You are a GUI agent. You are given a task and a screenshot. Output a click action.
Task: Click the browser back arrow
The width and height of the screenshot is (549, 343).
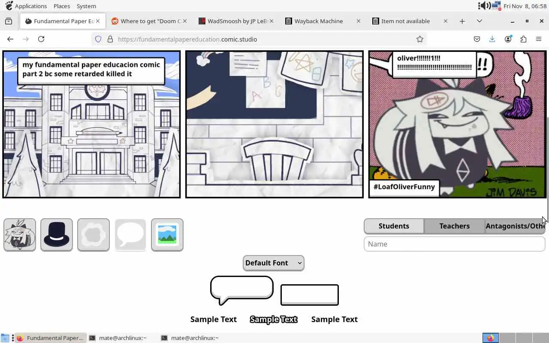point(10,39)
